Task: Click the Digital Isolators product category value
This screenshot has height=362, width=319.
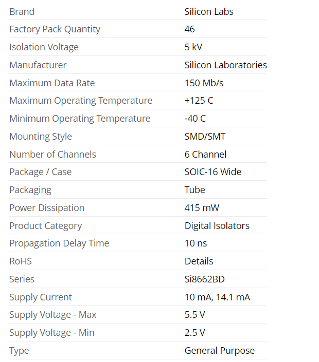Action: (x=217, y=226)
